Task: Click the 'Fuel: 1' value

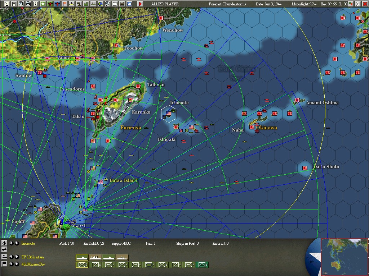Action: (x=151, y=243)
